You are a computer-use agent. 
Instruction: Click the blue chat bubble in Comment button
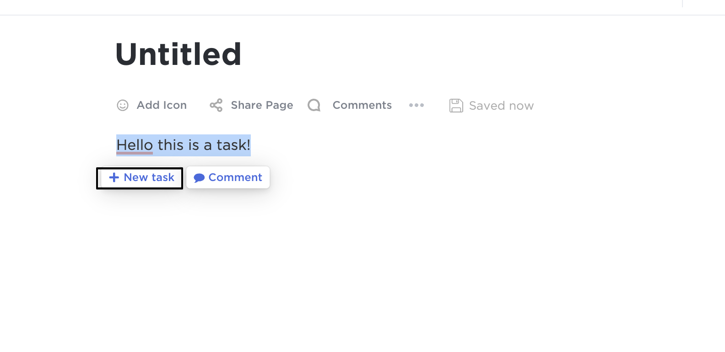coord(199,178)
